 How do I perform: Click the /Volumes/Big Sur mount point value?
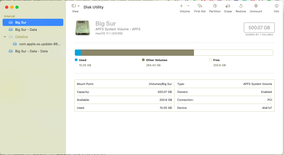(160, 84)
